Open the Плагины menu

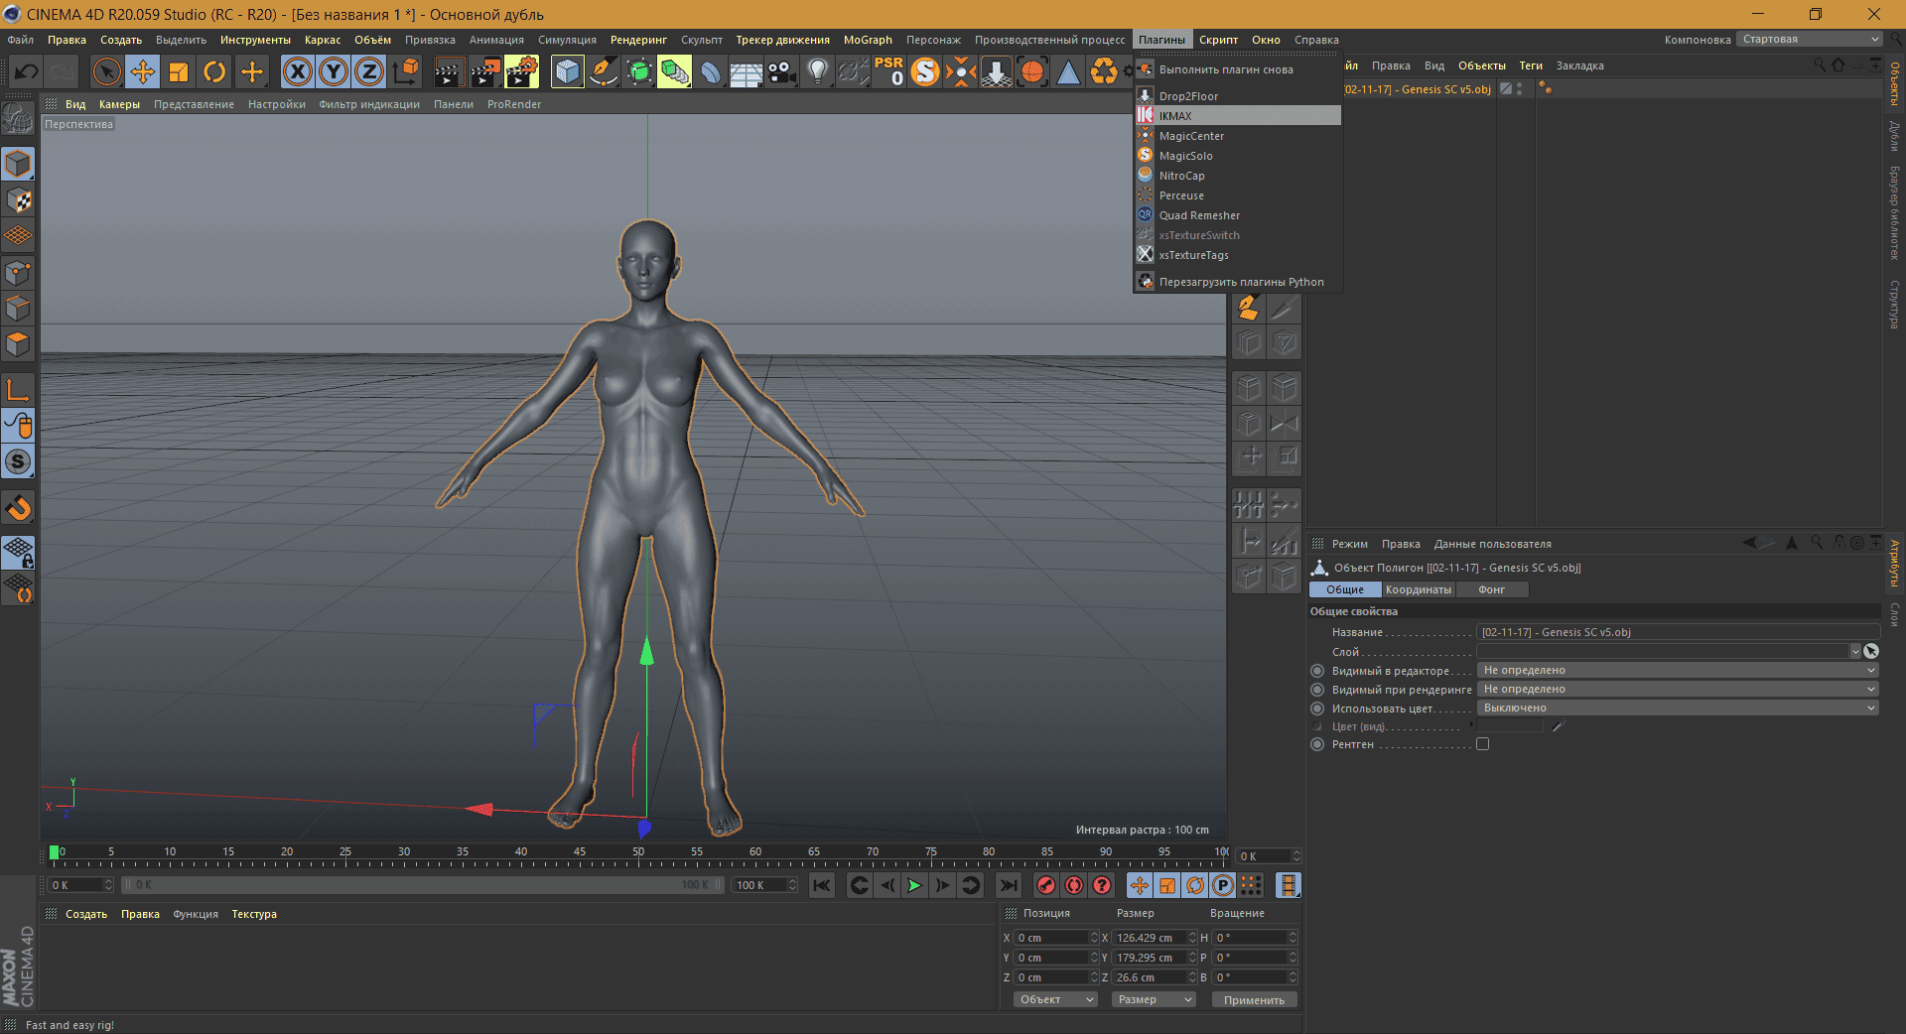pos(1161,40)
